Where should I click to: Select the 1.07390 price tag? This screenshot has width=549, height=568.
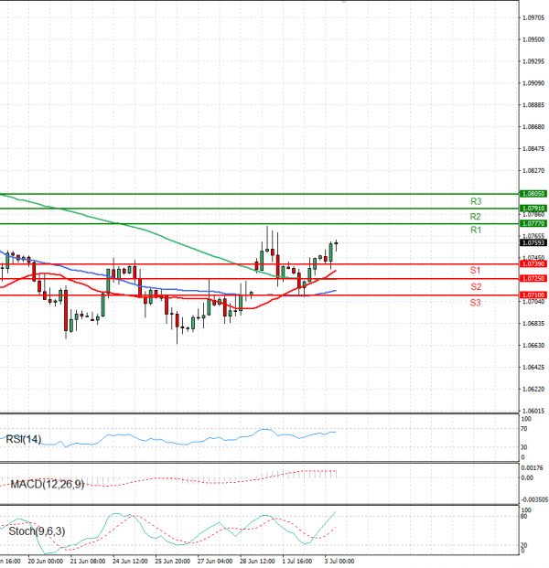[x=533, y=264]
